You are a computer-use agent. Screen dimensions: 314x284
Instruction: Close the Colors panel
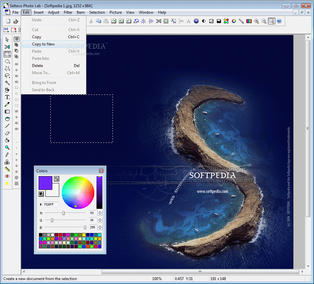click(x=101, y=171)
